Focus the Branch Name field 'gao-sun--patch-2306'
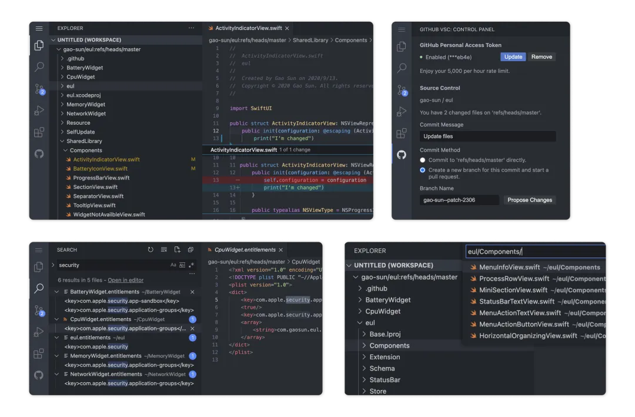635x417 pixels. click(459, 200)
